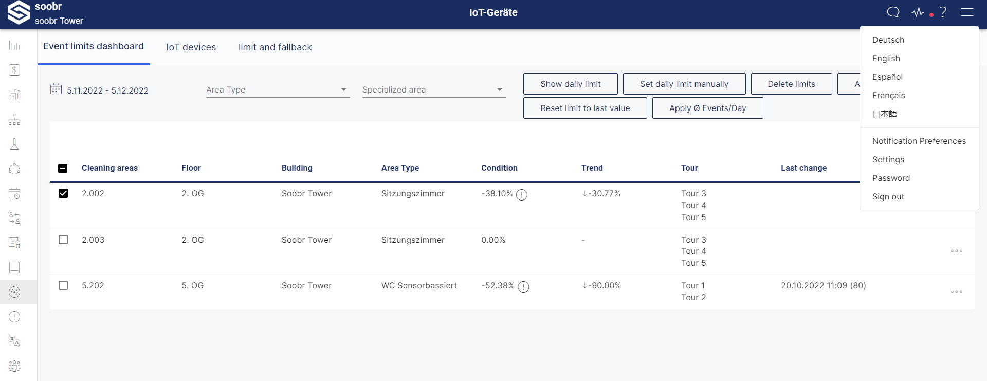The width and height of the screenshot is (987, 381).
Task: Select Deutsch language
Action: 888,40
